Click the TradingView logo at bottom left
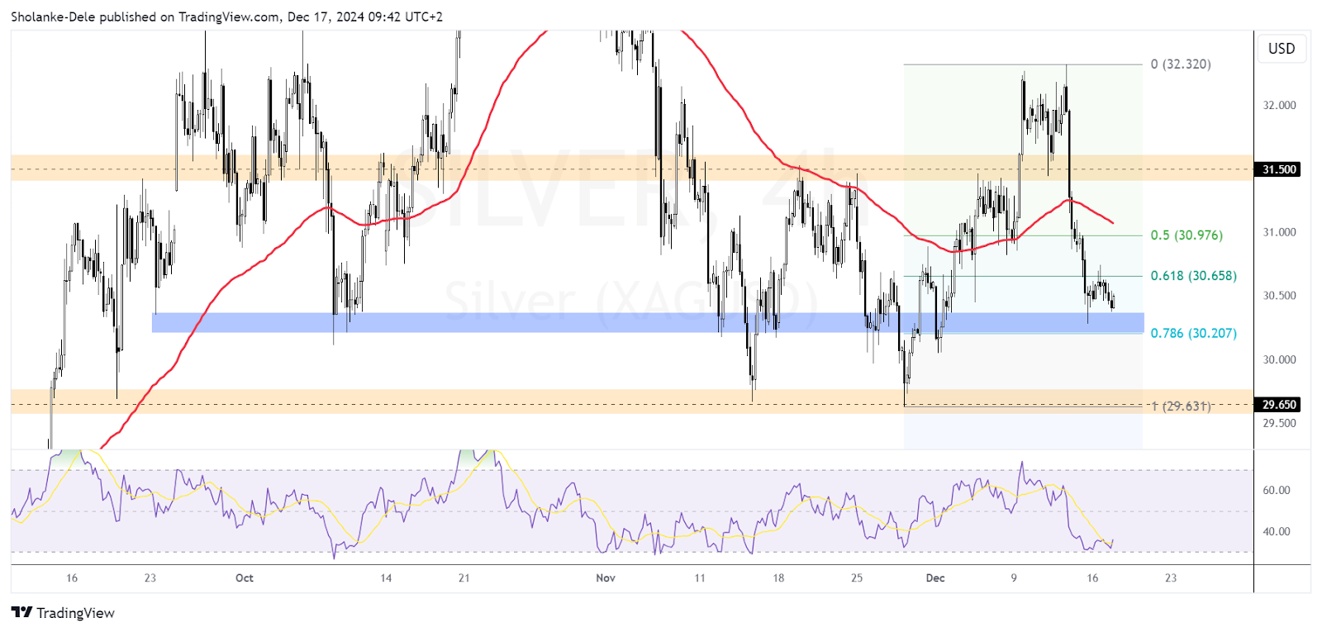 [63, 613]
